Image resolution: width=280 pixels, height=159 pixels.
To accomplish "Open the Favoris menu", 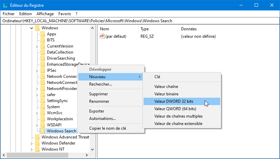I will tap(65, 14).
